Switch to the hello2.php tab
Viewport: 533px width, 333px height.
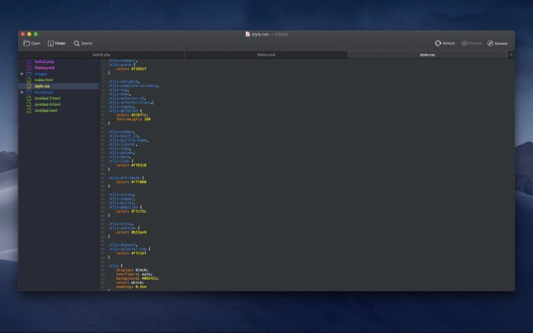coord(101,55)
